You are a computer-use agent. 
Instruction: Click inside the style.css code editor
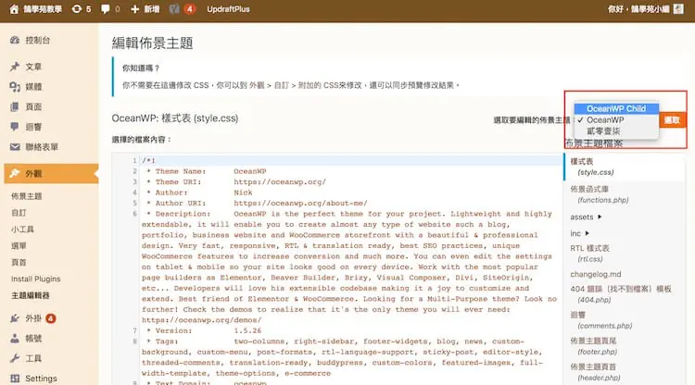[337, 269]
